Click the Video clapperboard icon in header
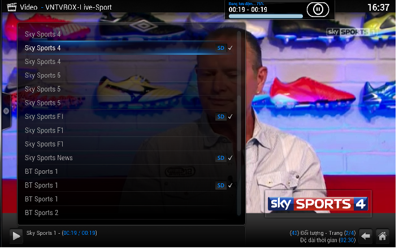This screenshot has height=249, width=399. pos(12,7)
